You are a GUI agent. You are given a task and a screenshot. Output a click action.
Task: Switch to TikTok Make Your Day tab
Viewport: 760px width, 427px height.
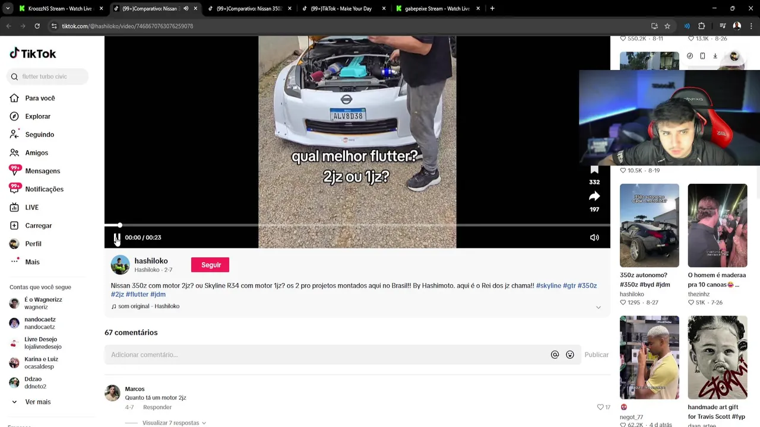tap(341, 8)
